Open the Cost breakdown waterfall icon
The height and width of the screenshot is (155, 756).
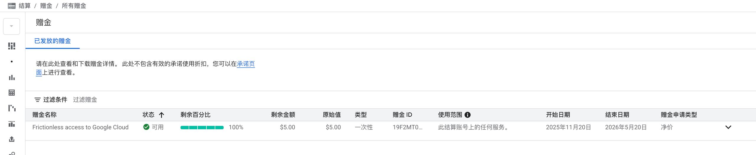pos(12,108)
